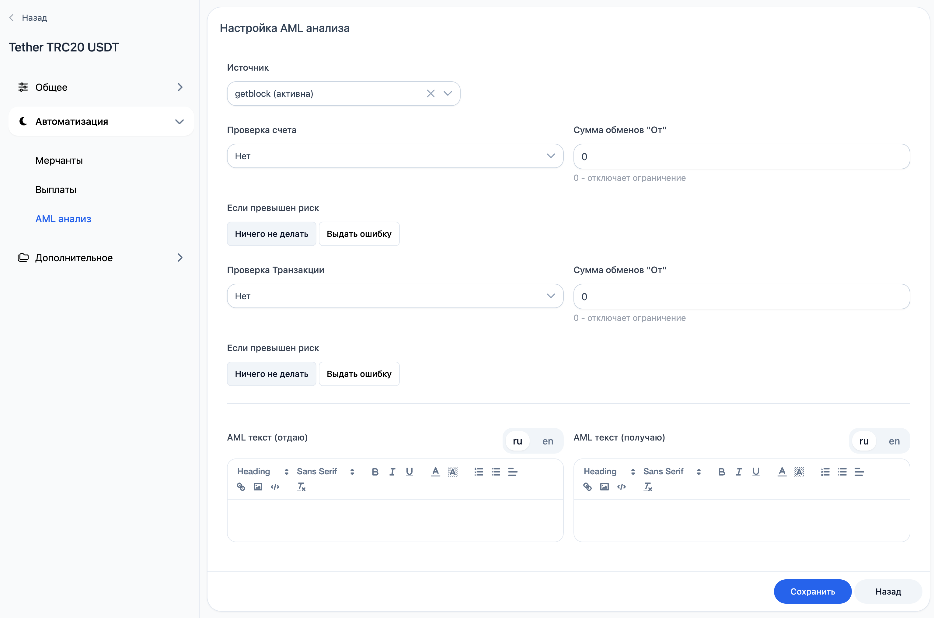Open Sans Serif dropdown in получаю editor

pyautogui.click(x=672, y=472)
